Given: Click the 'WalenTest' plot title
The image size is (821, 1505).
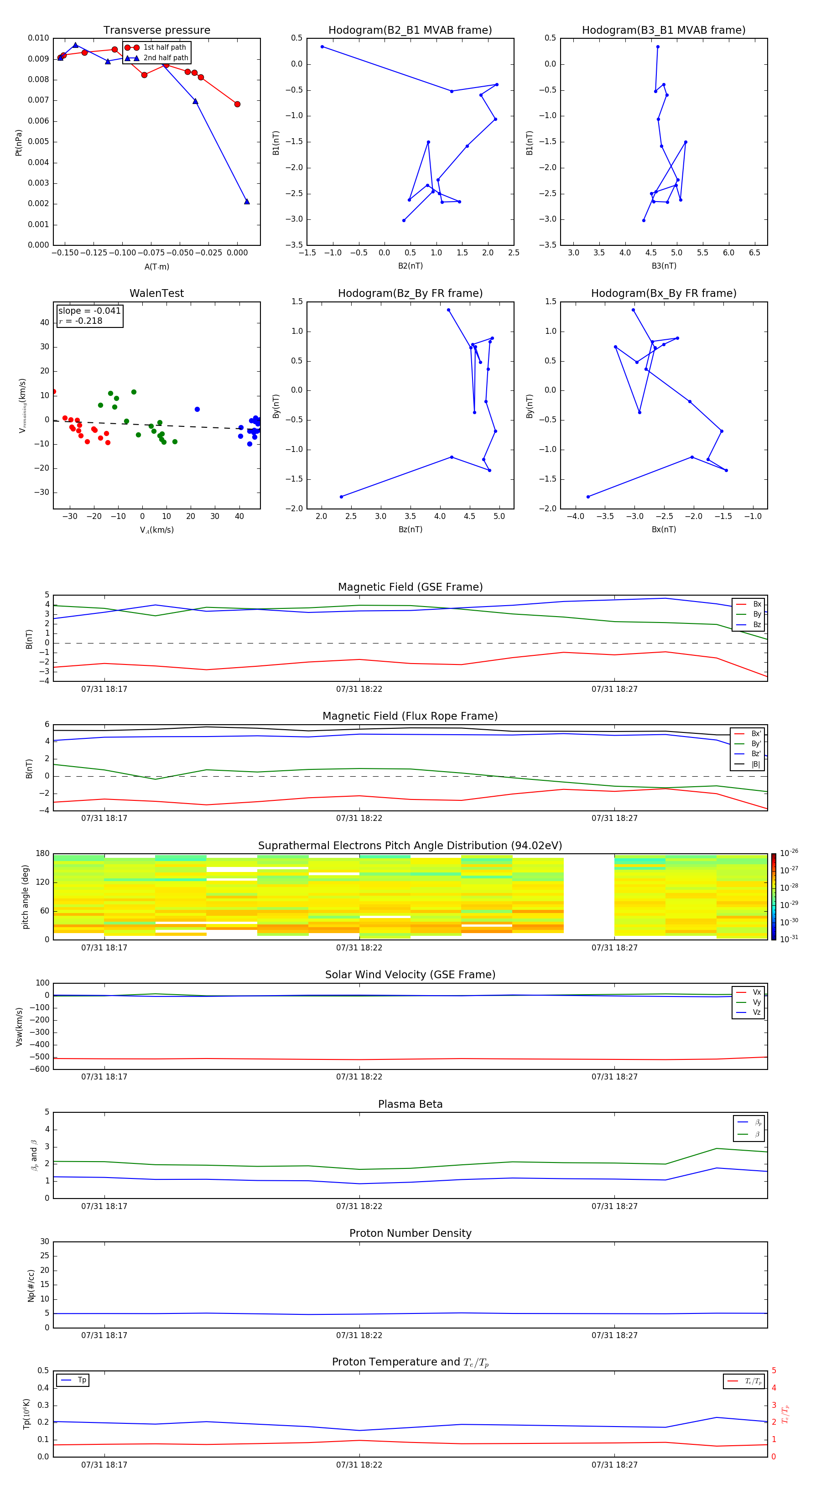Looking at the screenshot, I should pyautogui.click(x=156, y=293).
